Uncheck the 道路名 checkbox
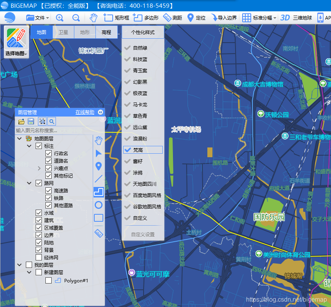Image resolution: width=331 pixels, height=307 pixels. click(49, 161)
